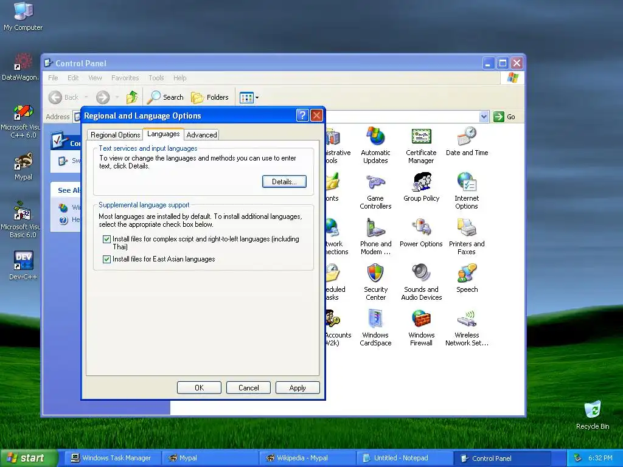The width and height of the screenshot is (623, 467).
Task: Click OK in Regional and Language Options
Action: point(199,387)
